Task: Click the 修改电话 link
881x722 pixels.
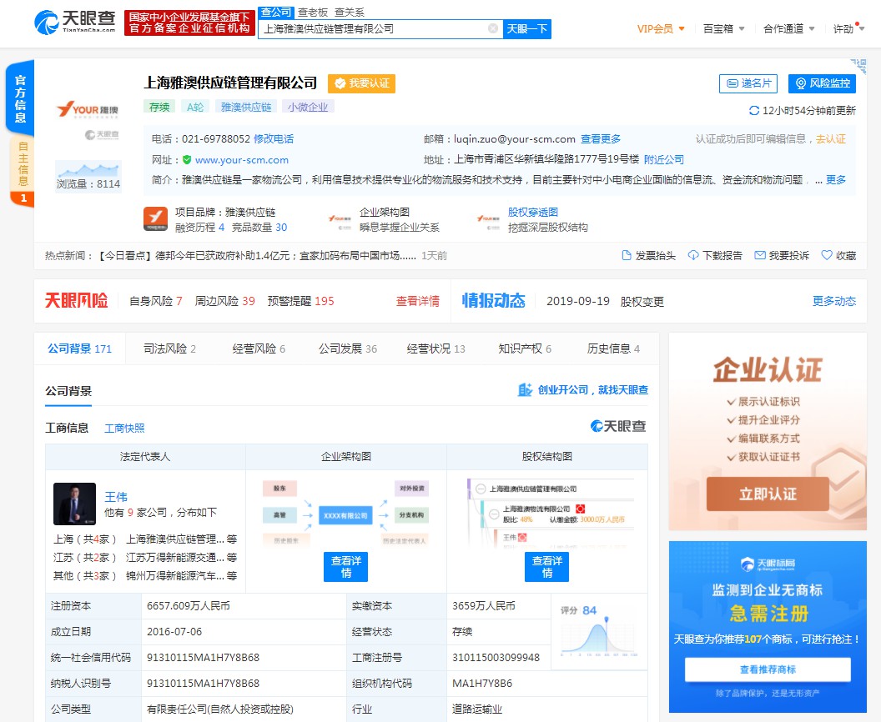Action: (274, 138)
